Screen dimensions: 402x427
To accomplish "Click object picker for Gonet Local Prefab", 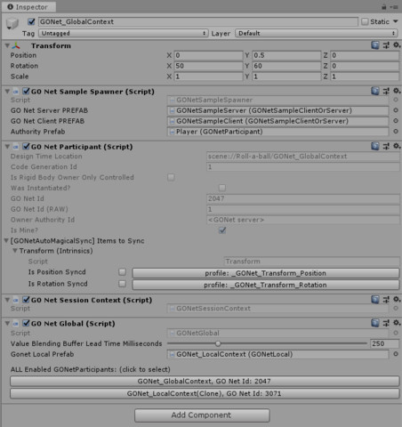I will 396,354.
